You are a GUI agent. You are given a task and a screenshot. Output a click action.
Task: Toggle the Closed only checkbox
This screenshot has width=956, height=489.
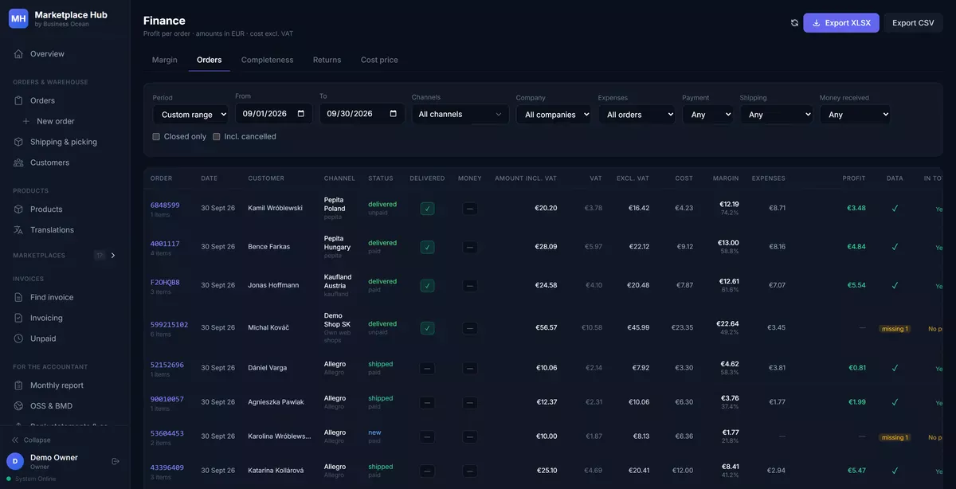[x=156, y=137]
